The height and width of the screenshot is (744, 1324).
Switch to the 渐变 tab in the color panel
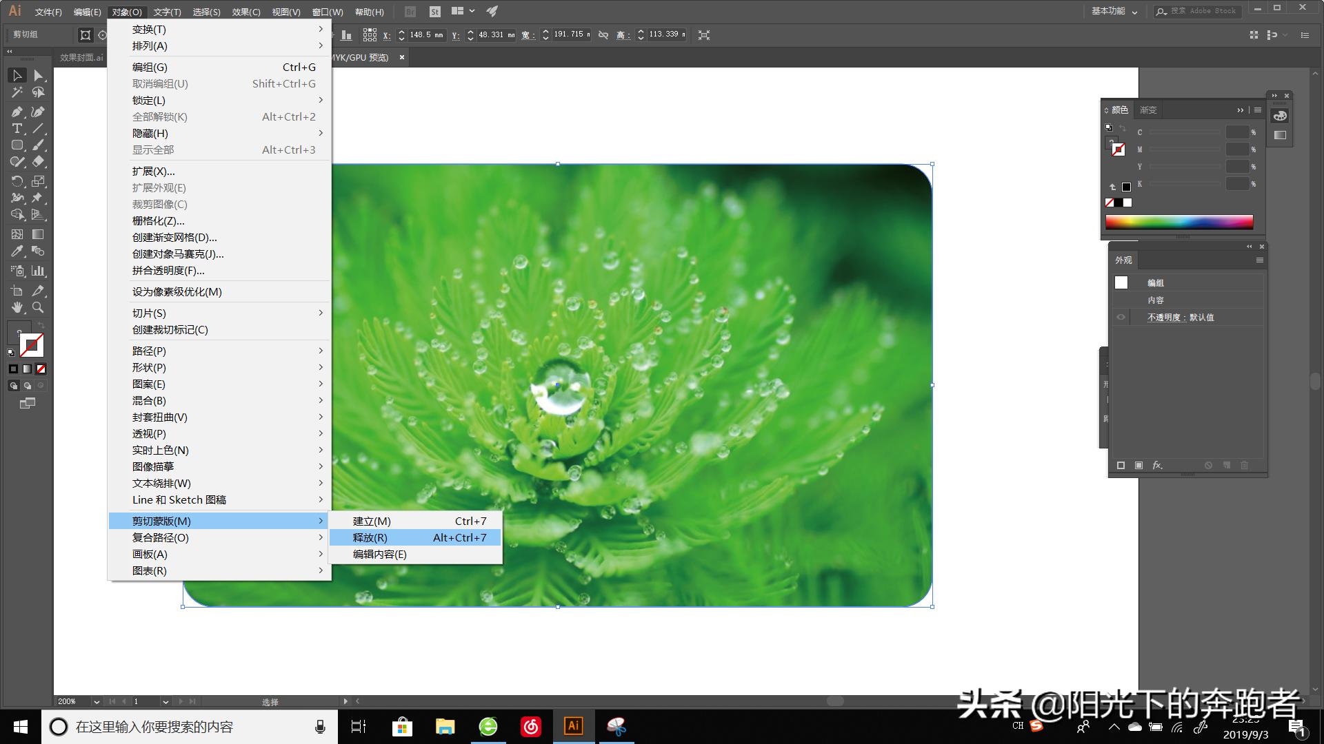click(x=1148, y=110)
